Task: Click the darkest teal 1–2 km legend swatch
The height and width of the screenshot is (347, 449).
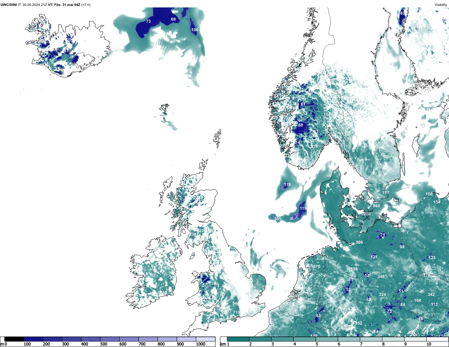Action: [239, 339]
